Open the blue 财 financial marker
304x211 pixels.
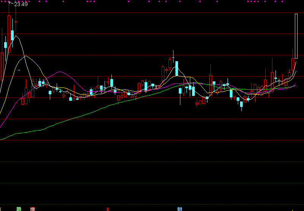tap(180, 209)
